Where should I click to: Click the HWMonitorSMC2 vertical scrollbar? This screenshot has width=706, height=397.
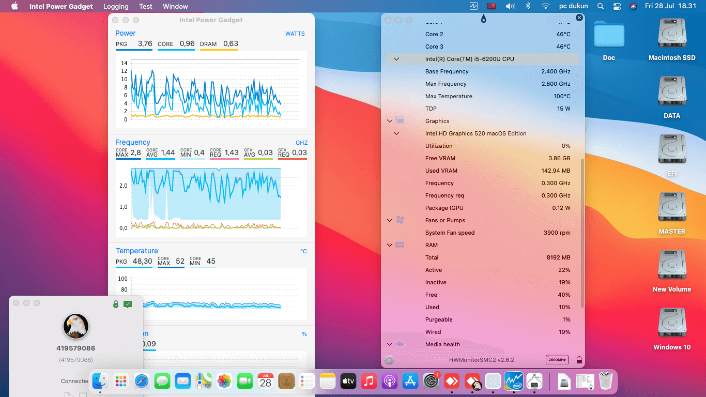pos(583,233)
